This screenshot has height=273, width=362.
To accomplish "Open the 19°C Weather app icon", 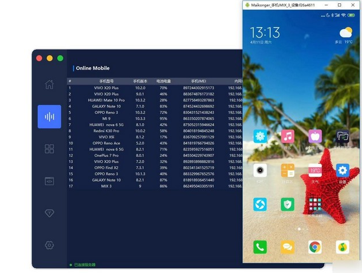I will 315,171.
